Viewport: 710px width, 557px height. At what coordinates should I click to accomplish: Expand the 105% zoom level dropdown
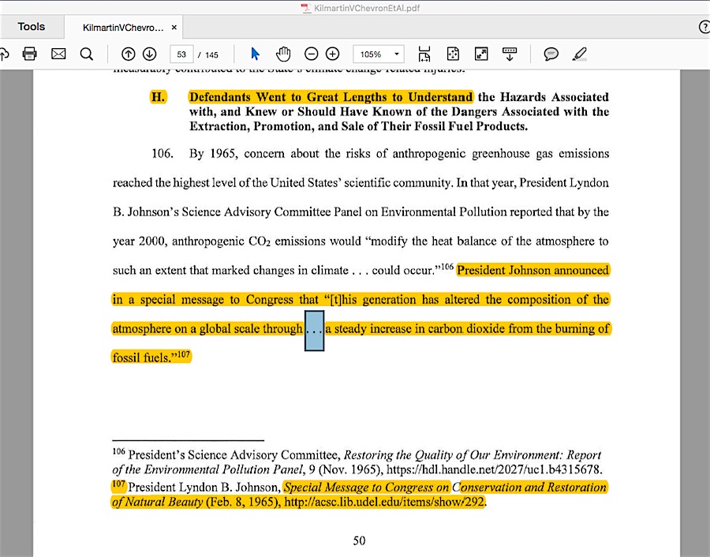(x=396, y=54)
